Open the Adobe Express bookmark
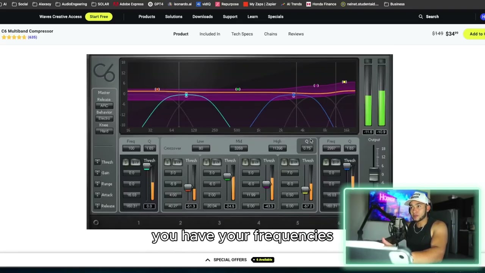This screenshot has width=485, height=273. pos(128,4)
